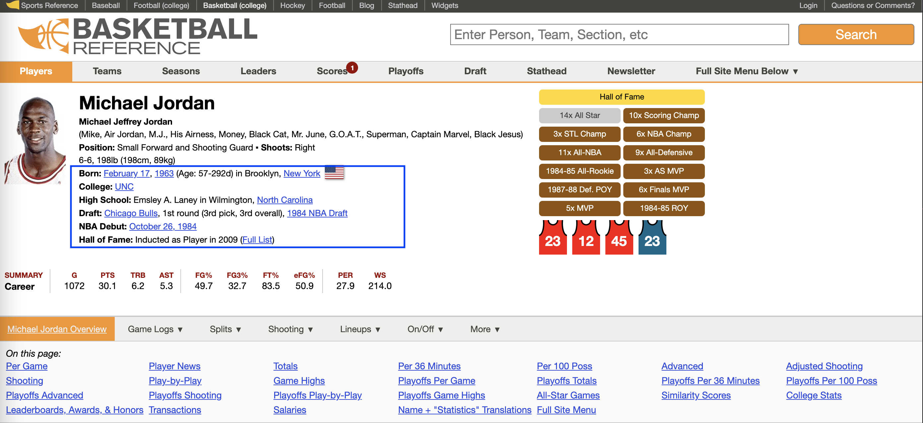This screenshot has width=923, height=423.
Task: Click the Basketball Reference logo
Action: [x=138, y=36]
